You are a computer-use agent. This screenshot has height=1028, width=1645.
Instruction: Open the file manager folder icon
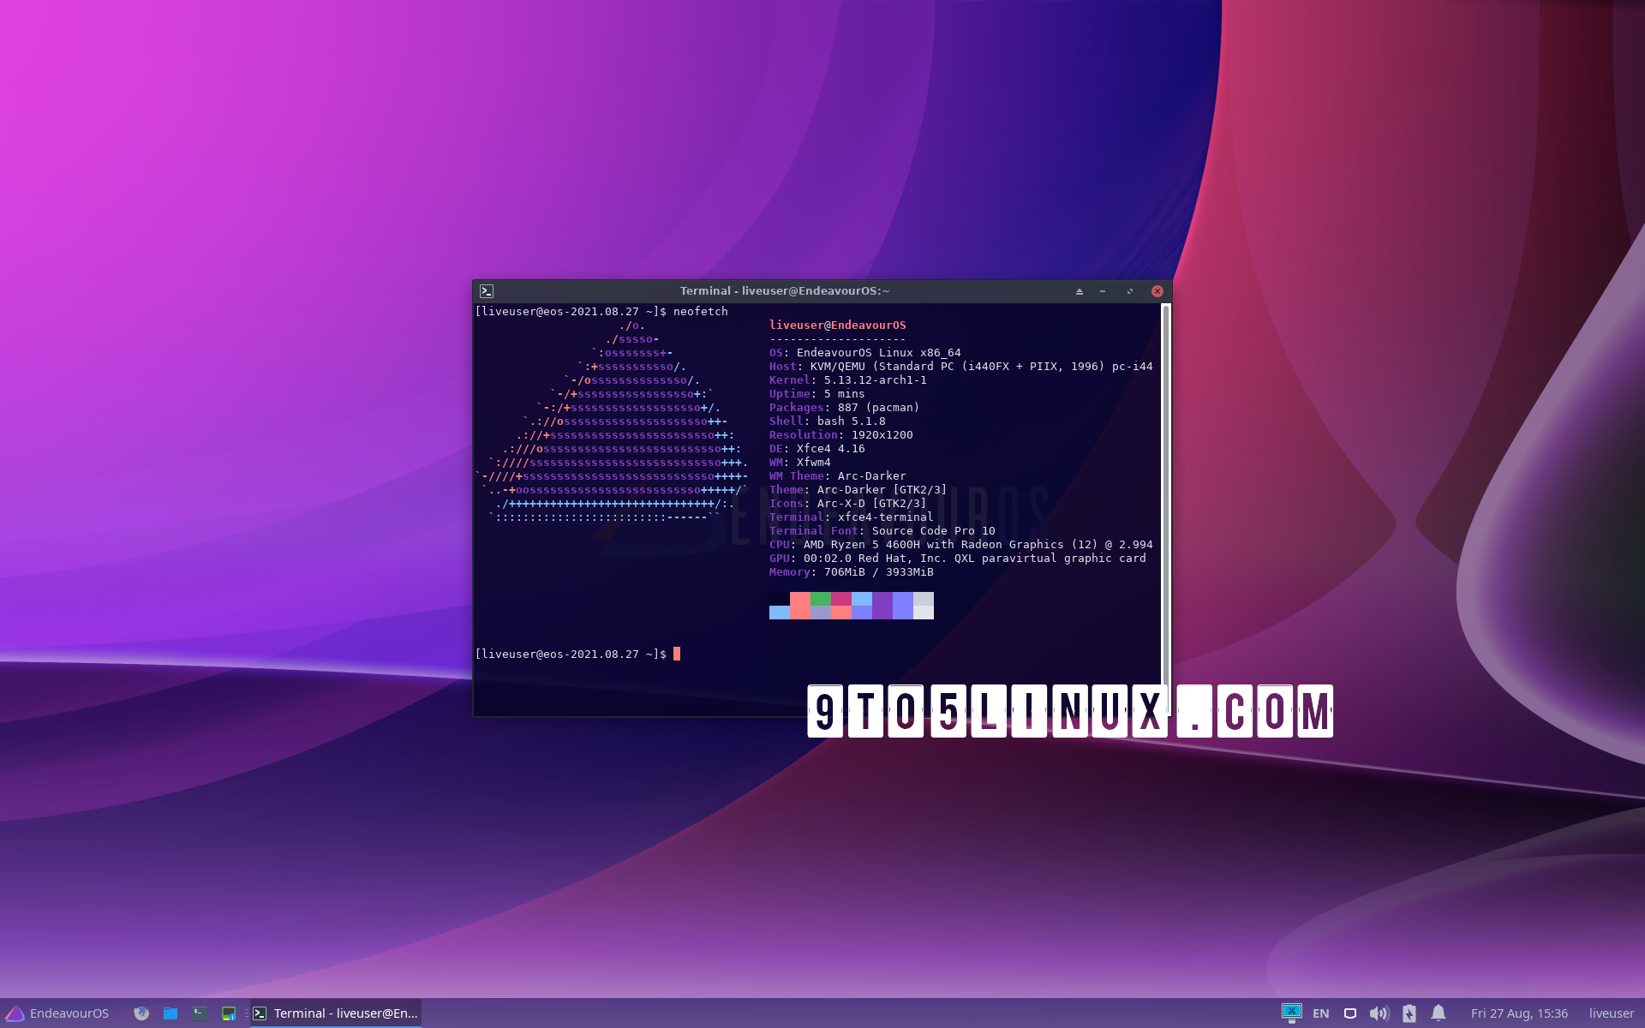tap(170, 1013)
